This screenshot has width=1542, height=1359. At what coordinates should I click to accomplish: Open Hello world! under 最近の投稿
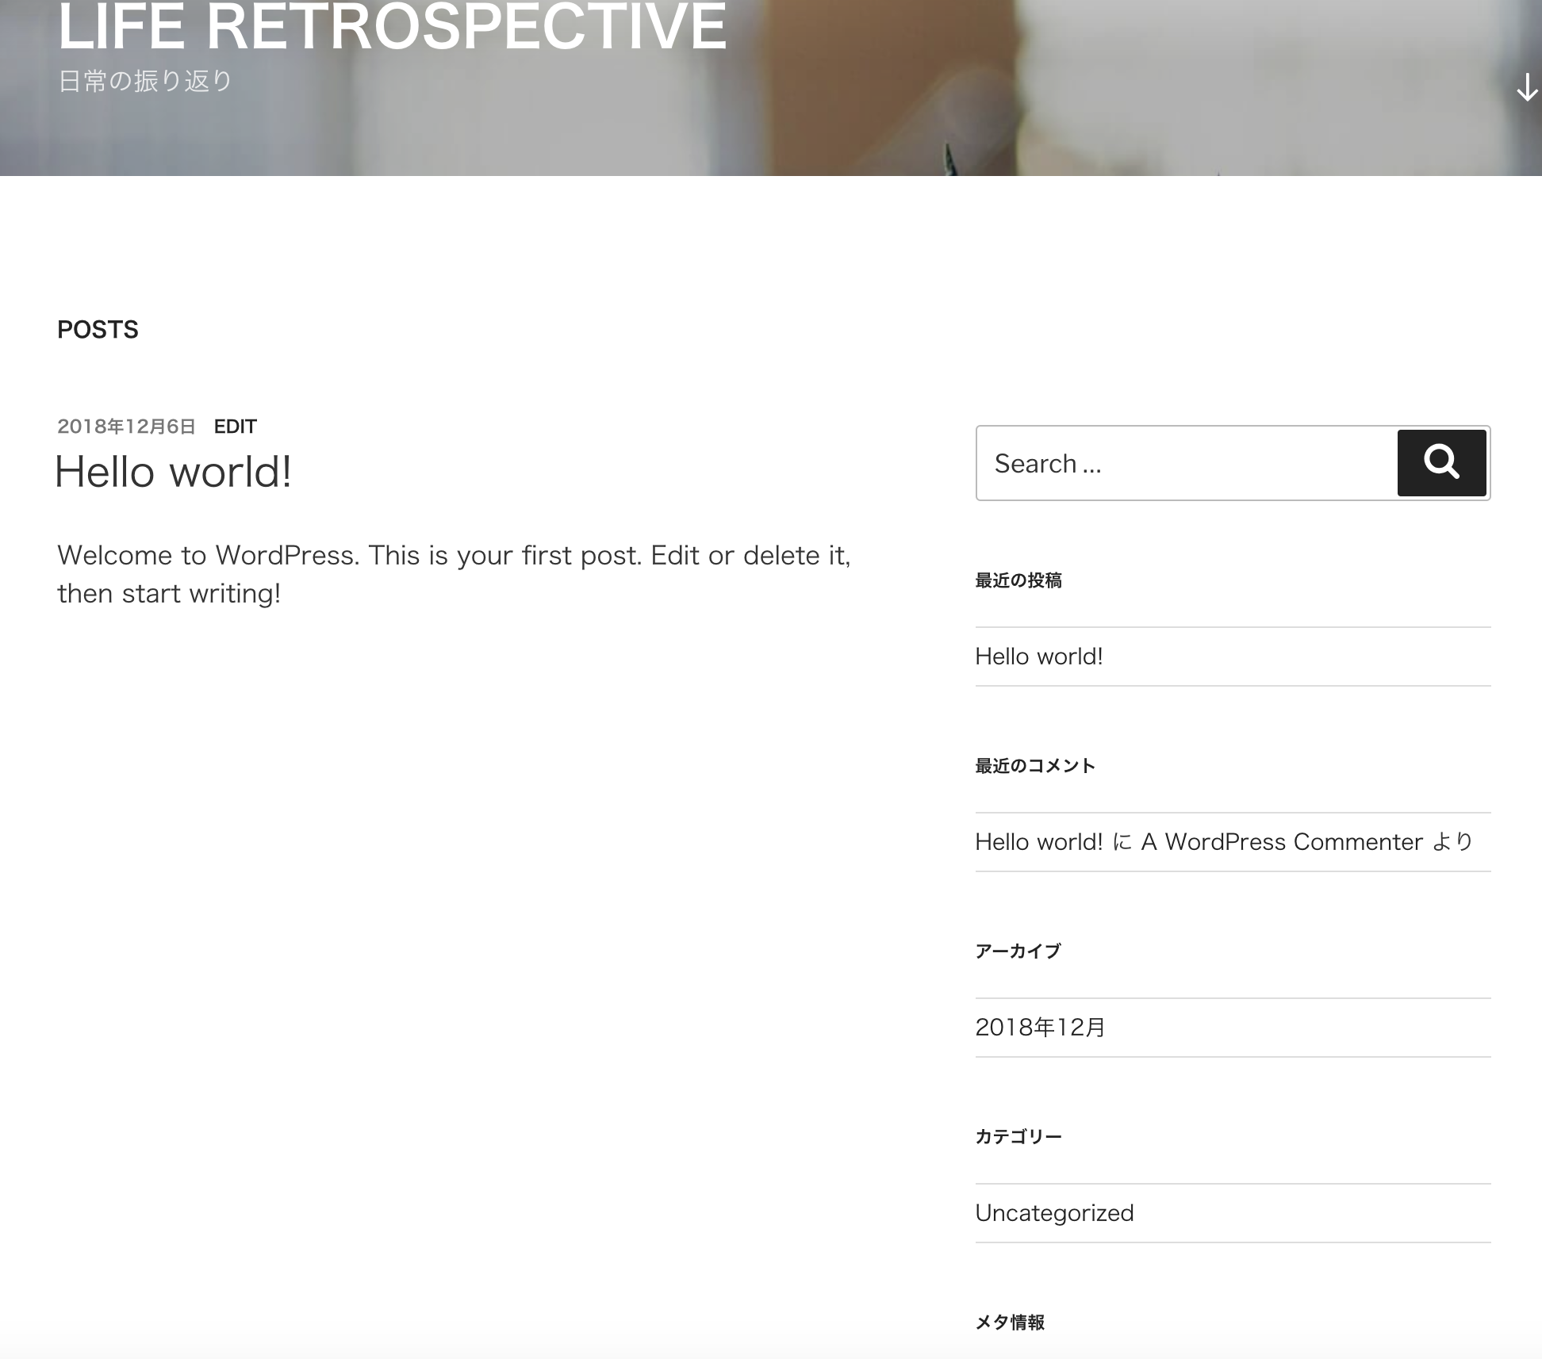(1038, 657)
